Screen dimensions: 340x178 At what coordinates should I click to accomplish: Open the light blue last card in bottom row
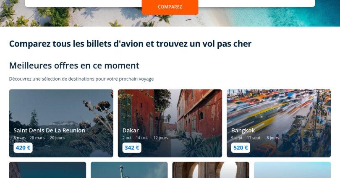(292, 170)
